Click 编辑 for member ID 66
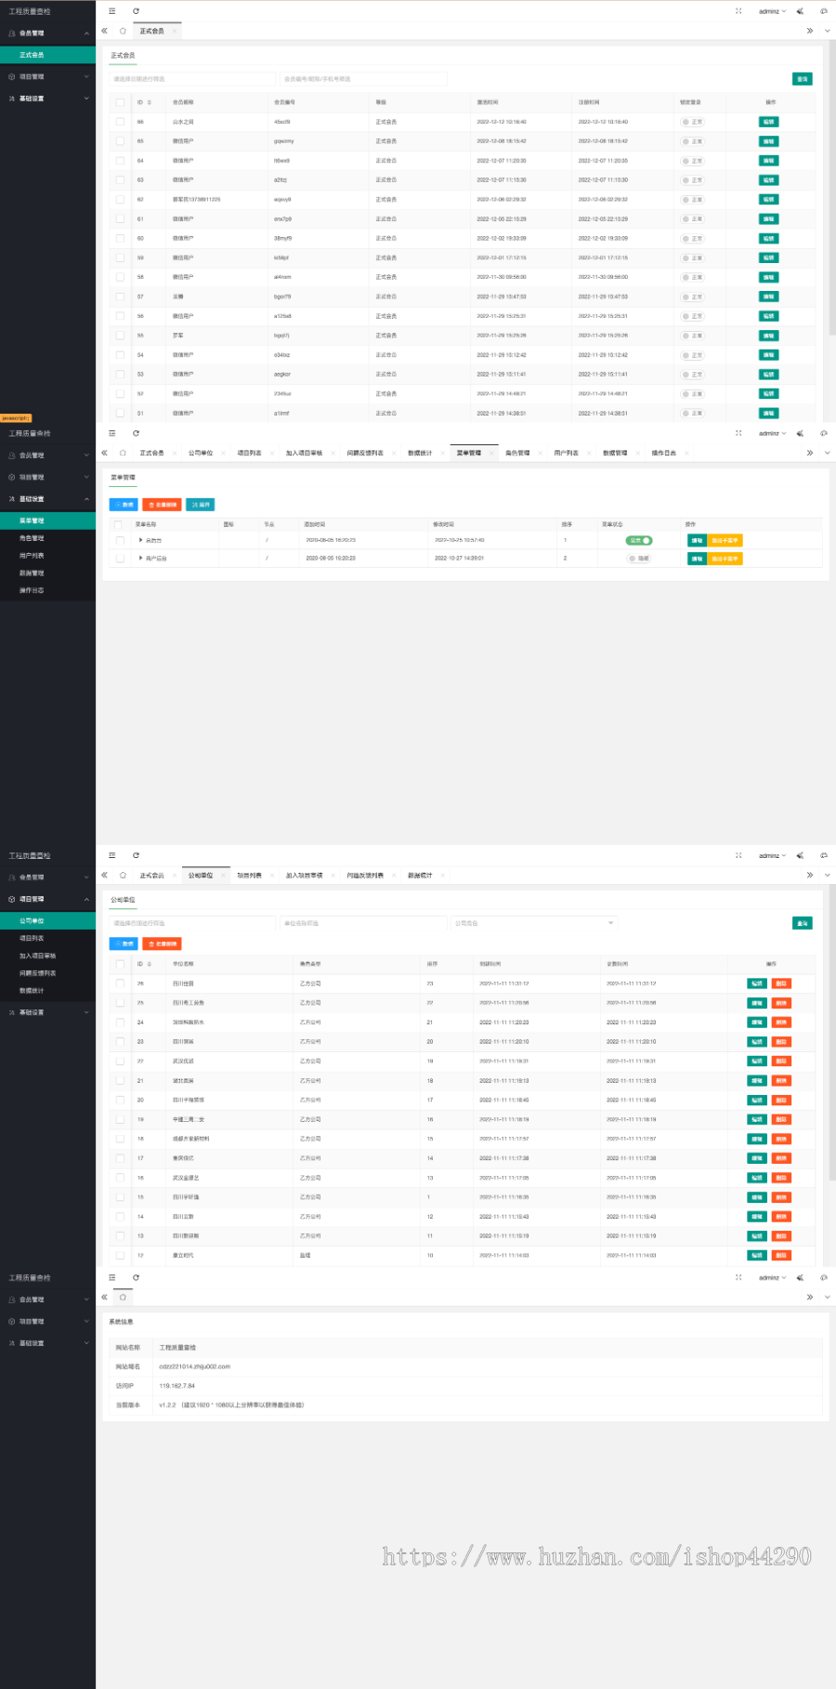The width and height of the screenshot is (836, 1689). click(768, 122)
